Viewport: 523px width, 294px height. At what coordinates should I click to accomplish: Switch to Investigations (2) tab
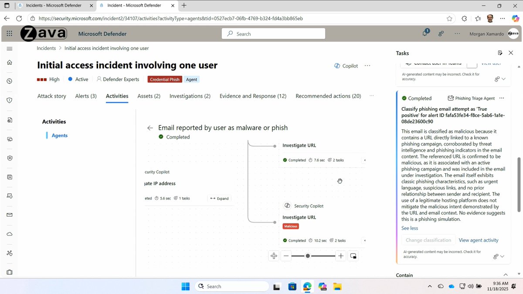click(x=190, y=96)
